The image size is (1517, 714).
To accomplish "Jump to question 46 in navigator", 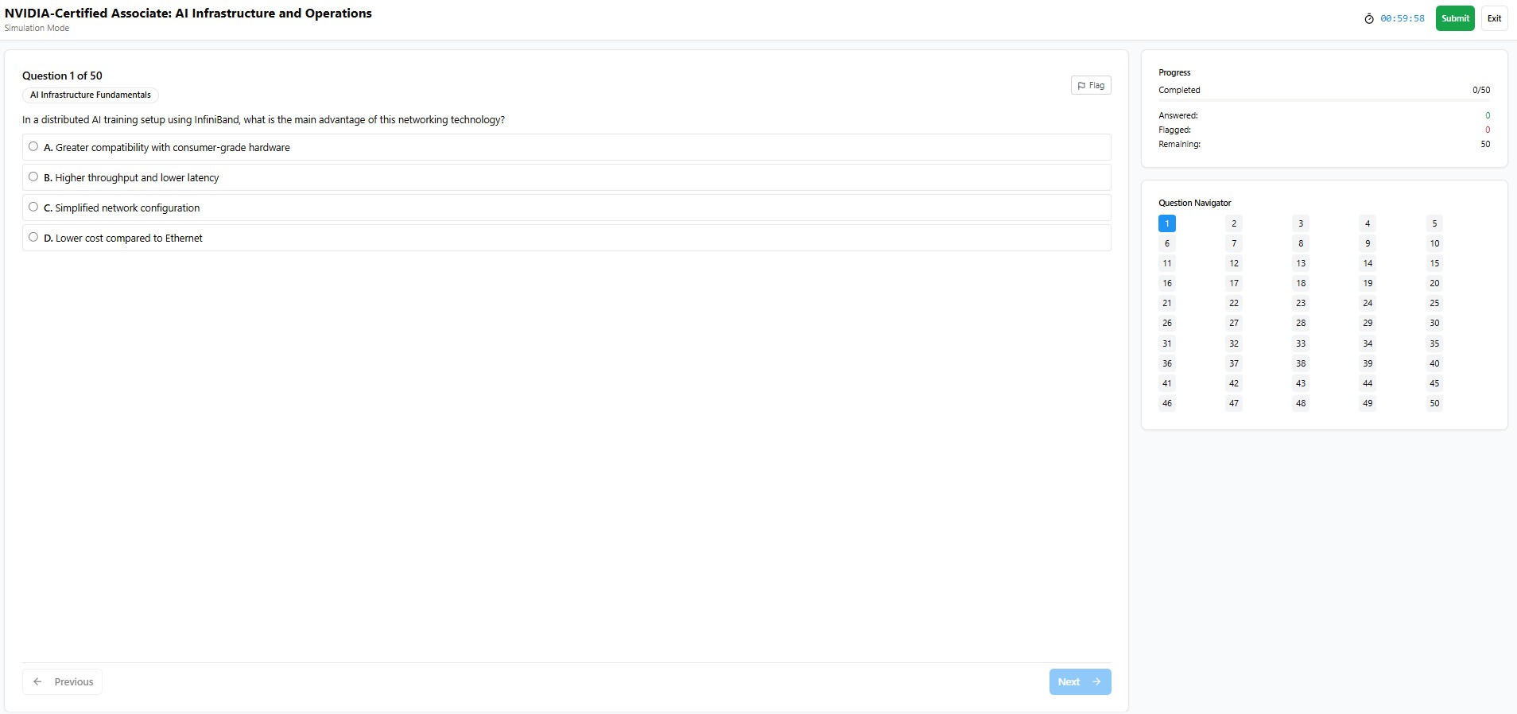I will (x=1166, y=403).
